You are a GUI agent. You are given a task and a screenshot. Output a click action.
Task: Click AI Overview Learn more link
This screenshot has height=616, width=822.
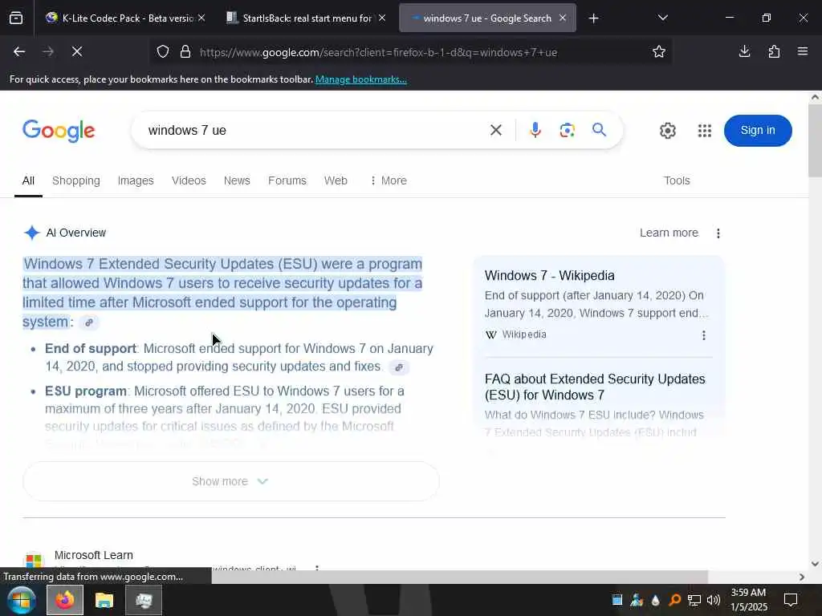coord(669,233)
